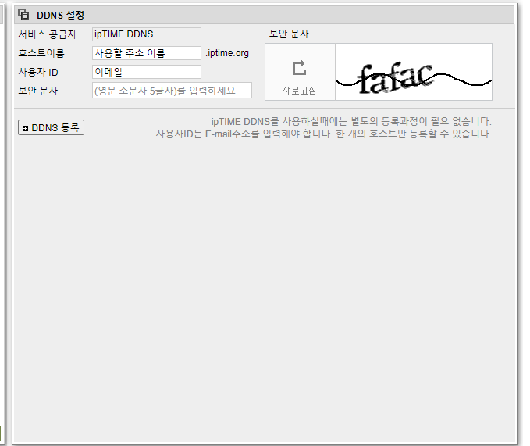530x446 pixels.
Task: Click the 호스트이름 label
Action: point(41,53)
